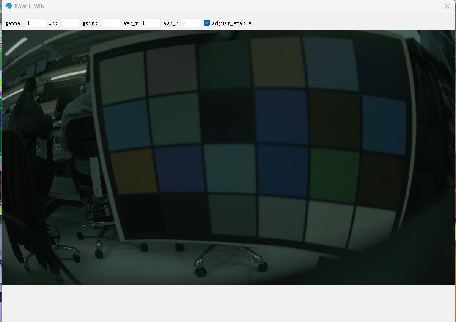Click the gamma label
Image resolution: width=456 pixels, height=322 pixels.
(x=14, y=23)
